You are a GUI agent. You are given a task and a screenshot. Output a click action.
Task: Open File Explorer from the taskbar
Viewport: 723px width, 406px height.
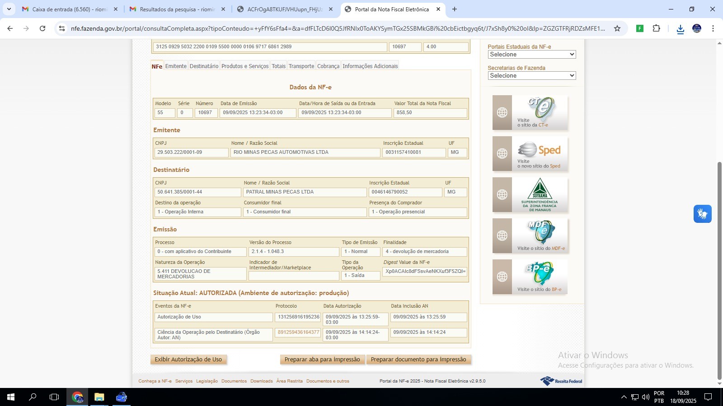(x=99, y=397)
